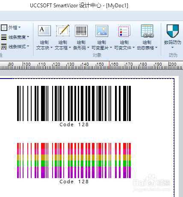Expand the 文本块 dropdown arrow
Viewport: 183px width, 197px height.
51,47
